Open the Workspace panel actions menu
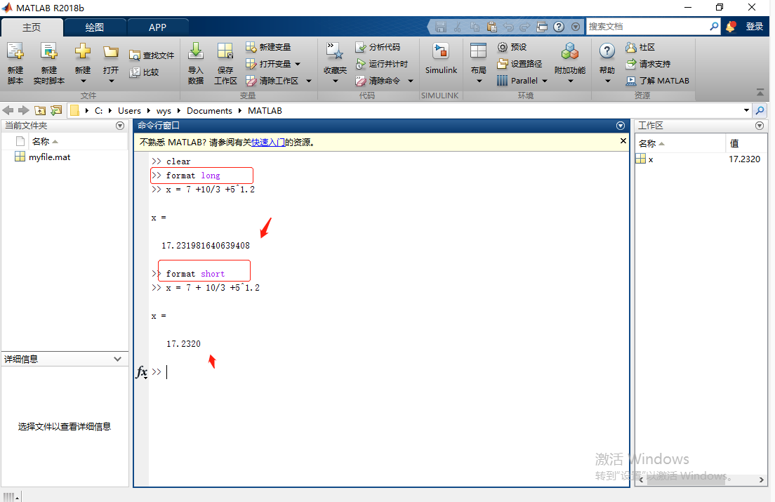The height and width of the screenshot is (502, 775). pyautogui.click(x=760, y=126)
